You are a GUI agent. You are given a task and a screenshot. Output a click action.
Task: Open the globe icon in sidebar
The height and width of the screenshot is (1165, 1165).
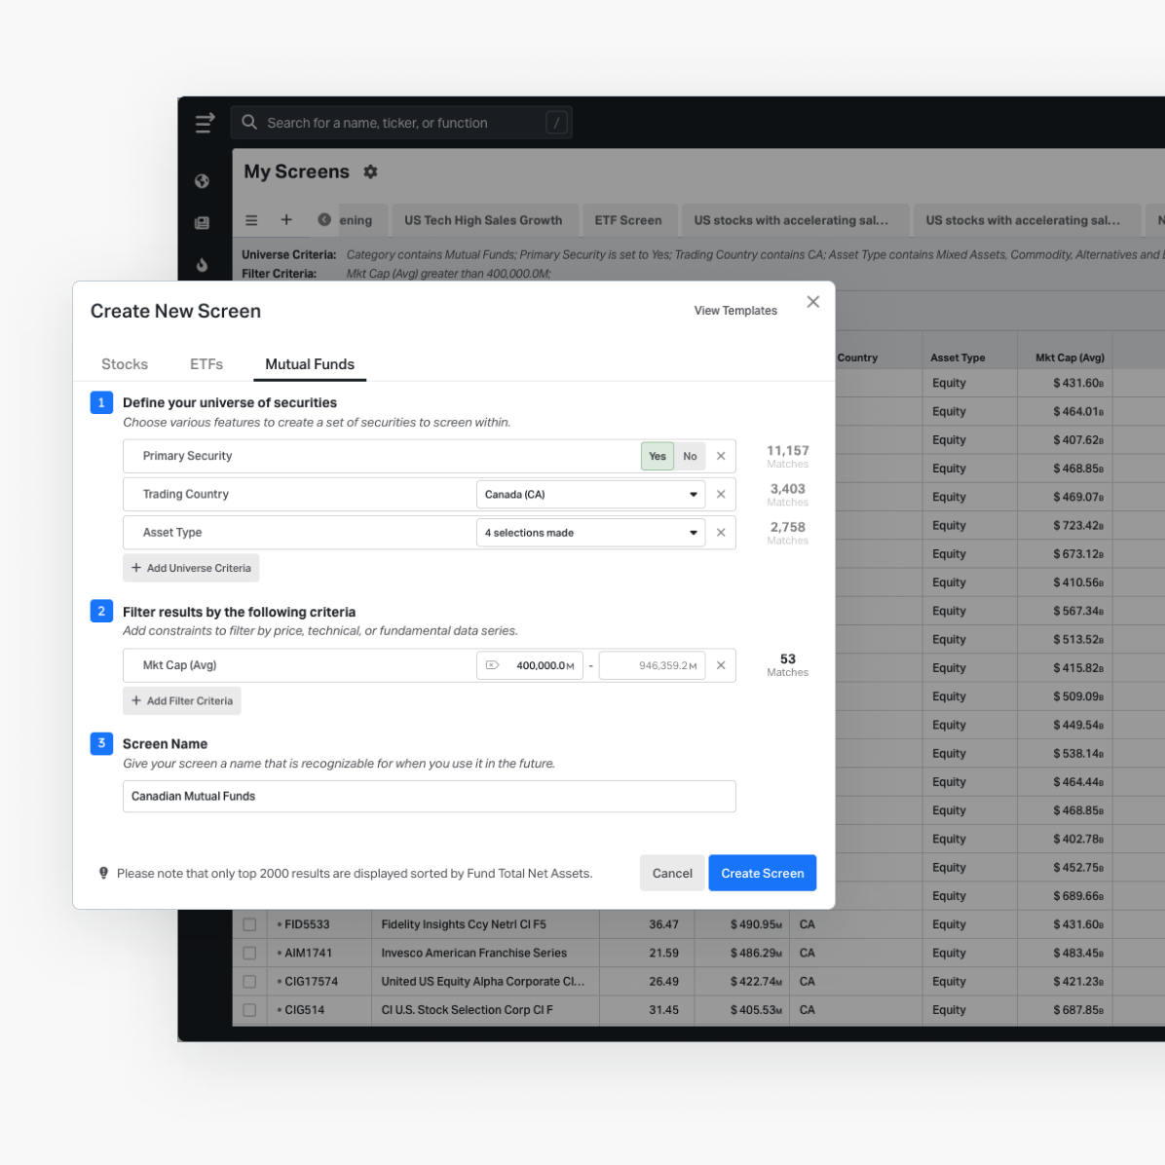click(202, 181)
